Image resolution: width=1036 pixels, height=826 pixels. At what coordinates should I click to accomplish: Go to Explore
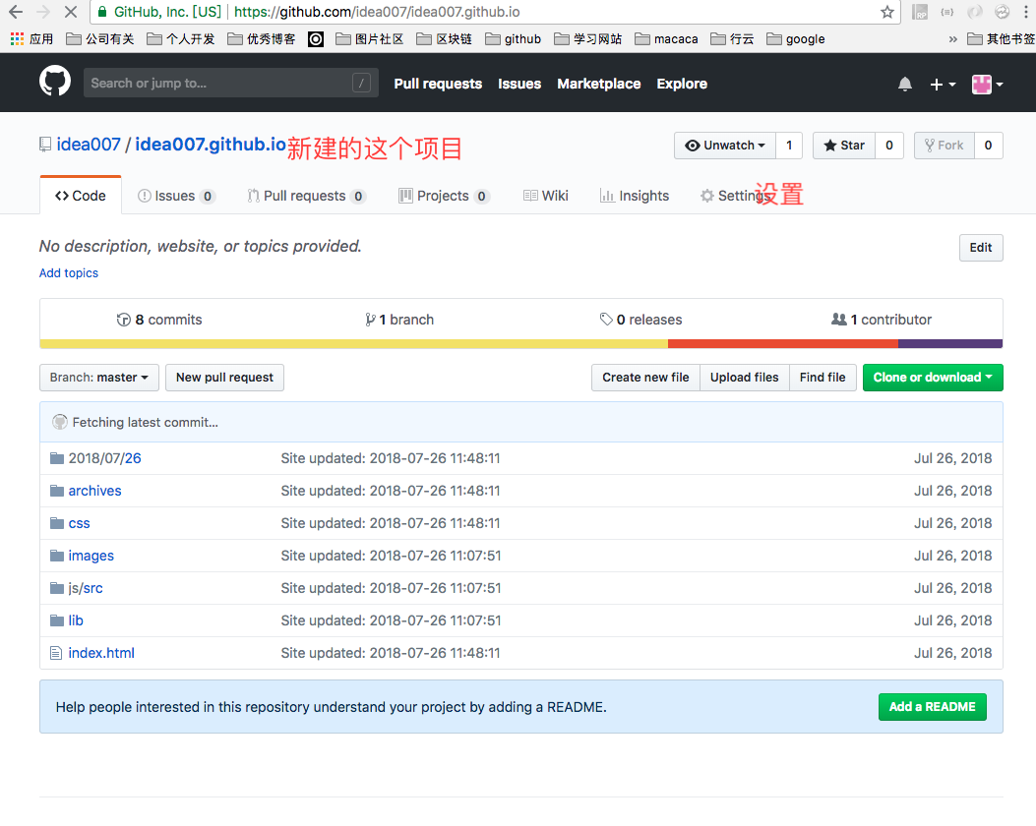point(682,84)
